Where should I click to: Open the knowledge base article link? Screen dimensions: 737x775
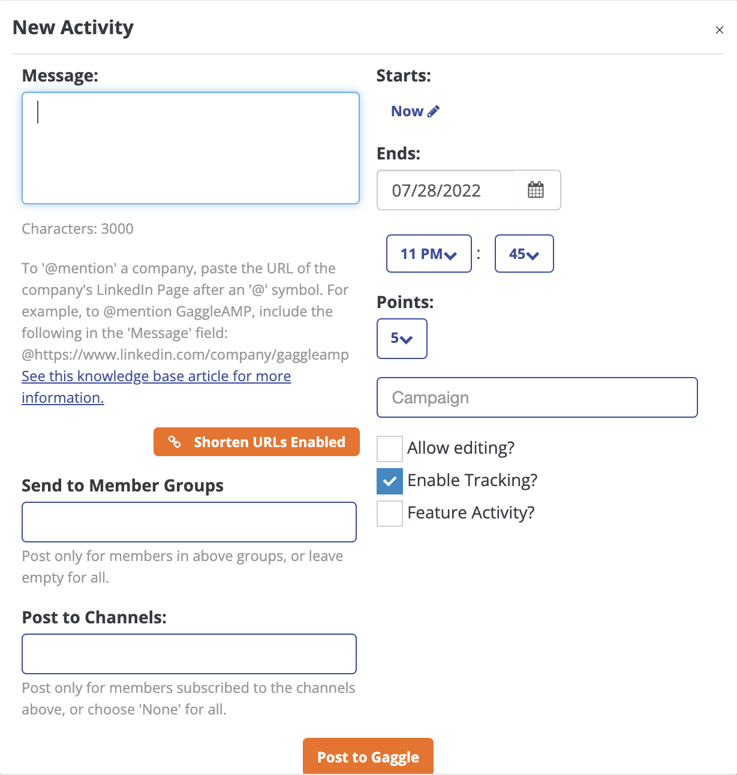[157, 387]
